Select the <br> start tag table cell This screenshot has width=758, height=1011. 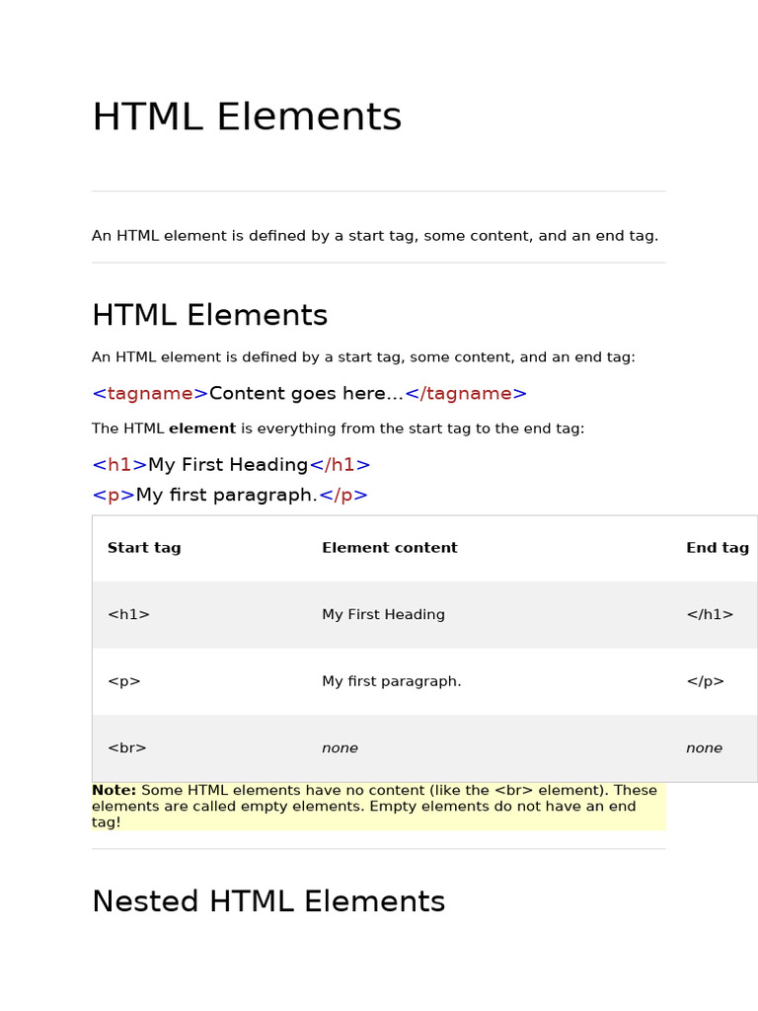pyautogui.click(x=127, y=748)
